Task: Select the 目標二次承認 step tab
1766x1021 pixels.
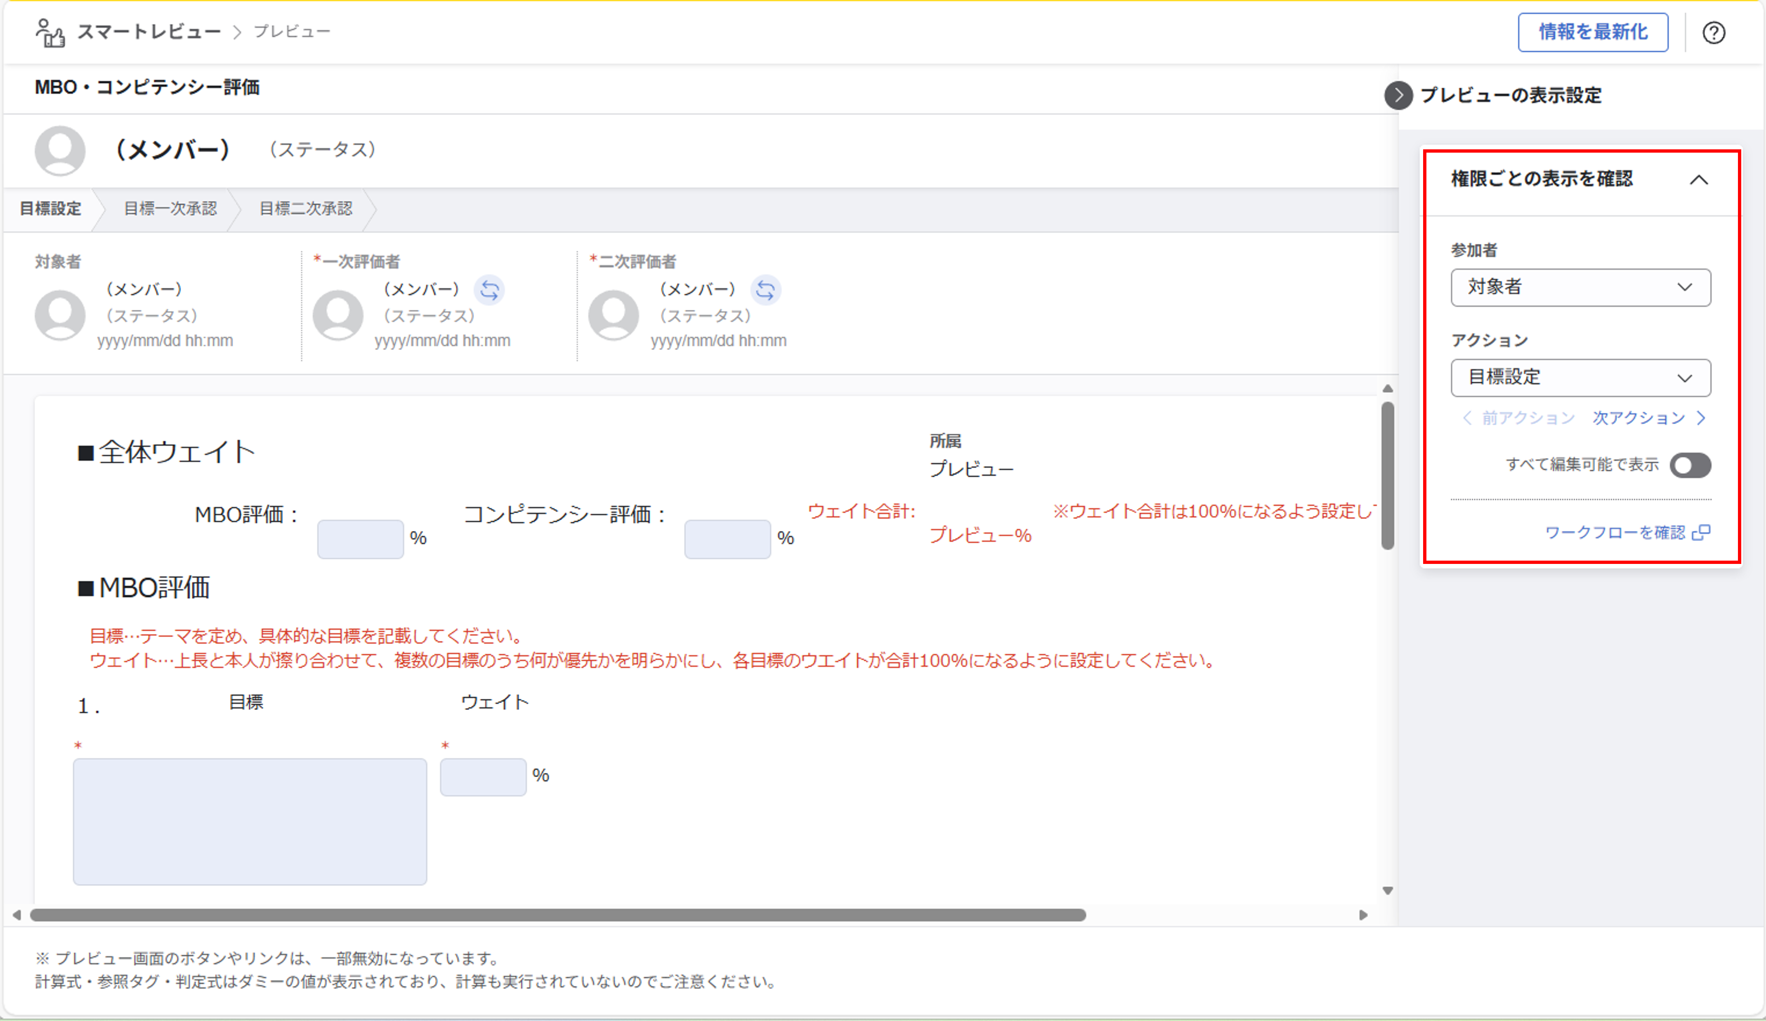Action: (306, 209)
